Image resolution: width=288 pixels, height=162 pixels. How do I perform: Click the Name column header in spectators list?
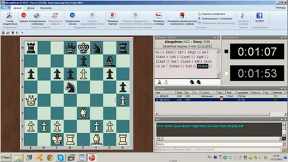tap(165, 93)
